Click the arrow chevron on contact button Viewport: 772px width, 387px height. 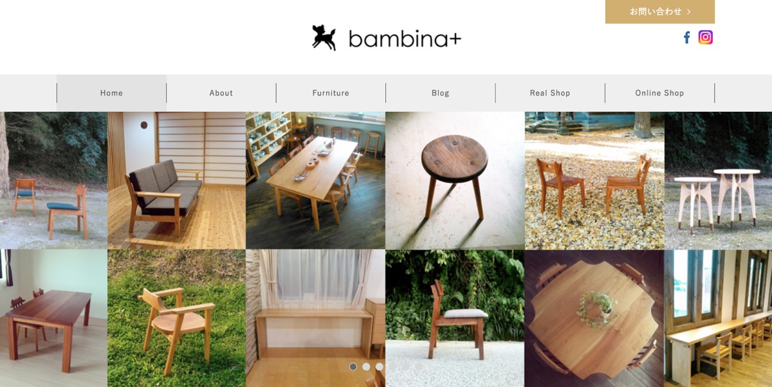[689, 12]
